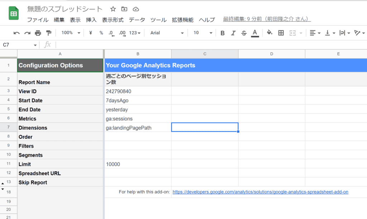Open the ツール menu
The image size is (367, 219).
point(158,20)
